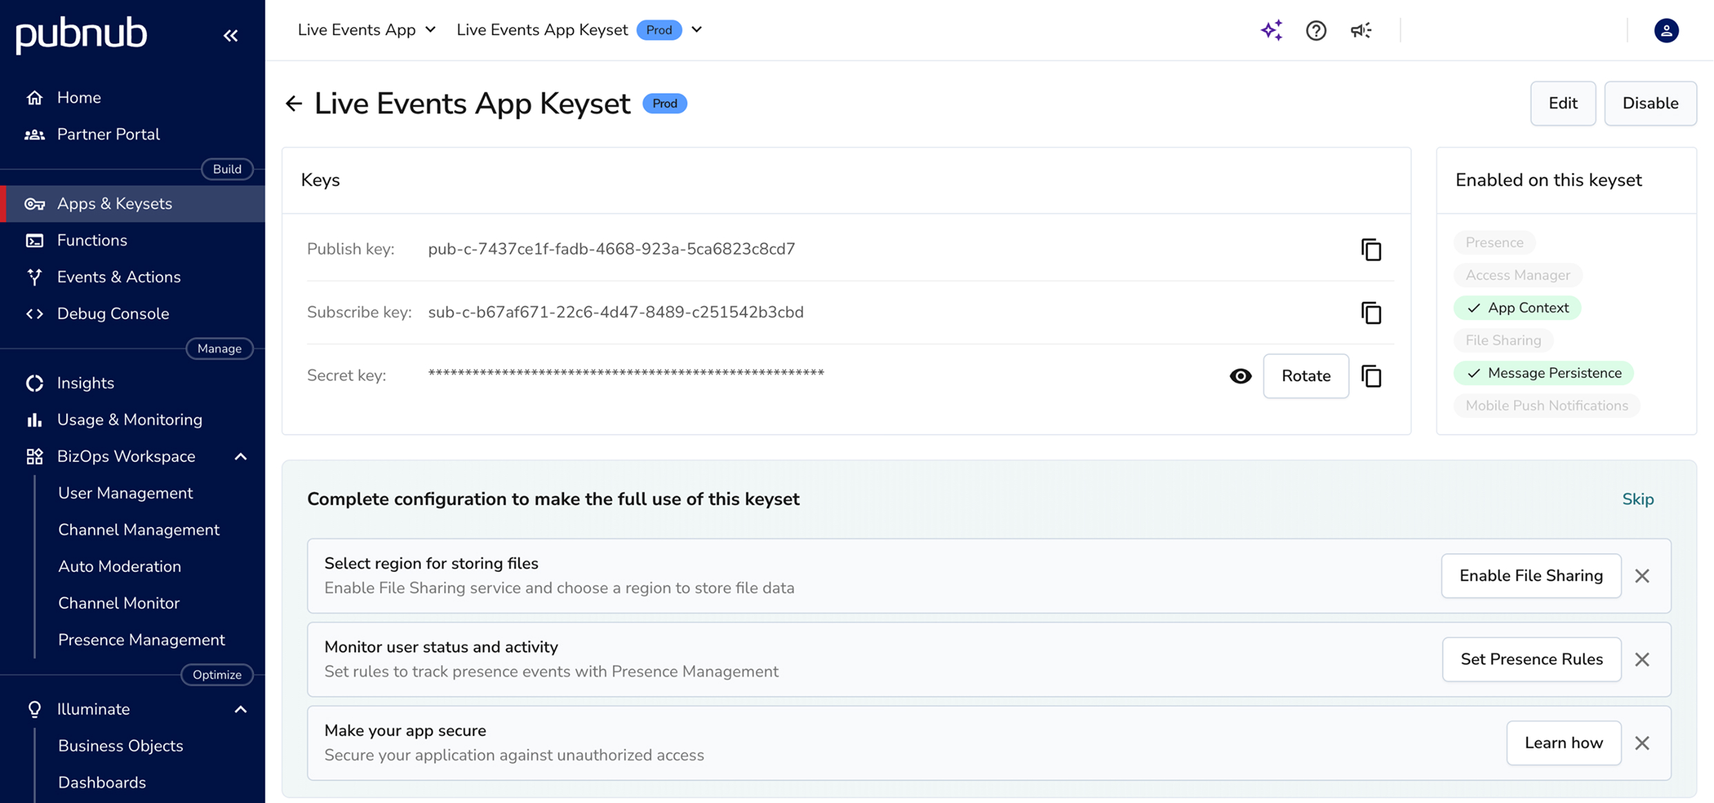Open the announcements megaphone icon
Screen dimensions: 1714x803
click(x=1361, y=30)
